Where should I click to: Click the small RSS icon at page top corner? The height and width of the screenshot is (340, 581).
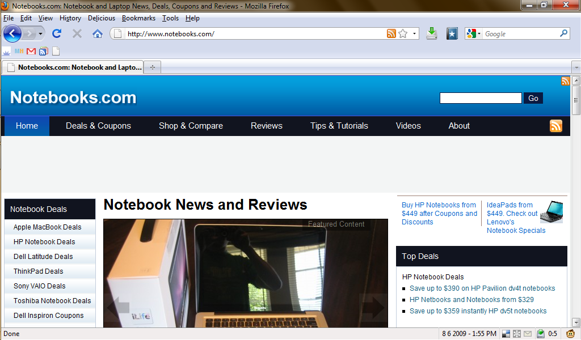click(566, 81)
